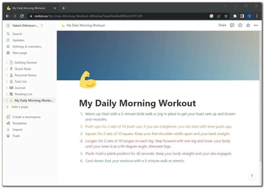Click the Chrome share page icon

pos(219,16)
